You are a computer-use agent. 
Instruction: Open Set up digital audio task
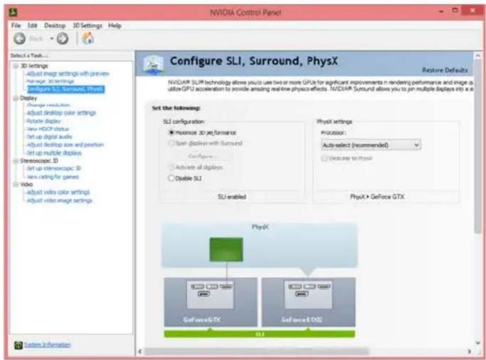pyautogui.click(x=49, y=137)
